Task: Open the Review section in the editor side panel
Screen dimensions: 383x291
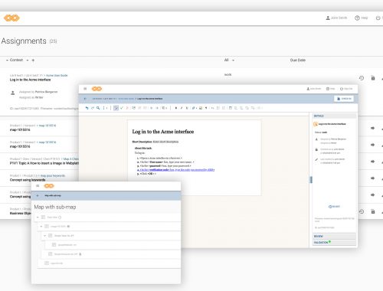Action: click(x=334, y=236)
